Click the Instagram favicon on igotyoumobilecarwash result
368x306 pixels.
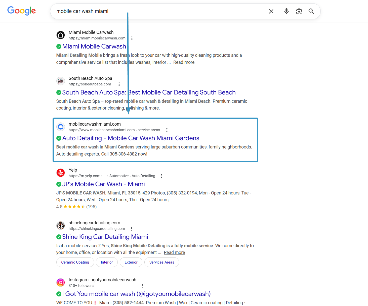(x=60, y=282)
